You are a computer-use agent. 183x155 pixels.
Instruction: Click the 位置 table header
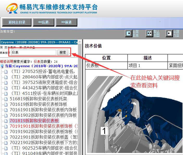pyautogui.click(x=106, y=58)
